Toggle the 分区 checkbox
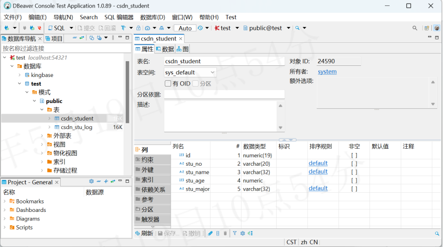Image resolution: width=443 pixels, height=247 pixels. click(195, 83)
